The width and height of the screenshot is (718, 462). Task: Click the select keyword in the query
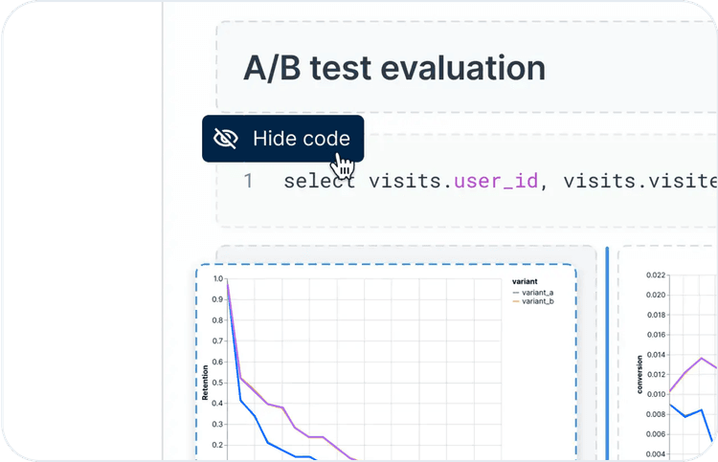coord(321,180)
